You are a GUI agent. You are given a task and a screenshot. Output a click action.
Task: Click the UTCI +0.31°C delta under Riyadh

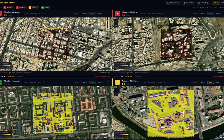coord(105,73)
